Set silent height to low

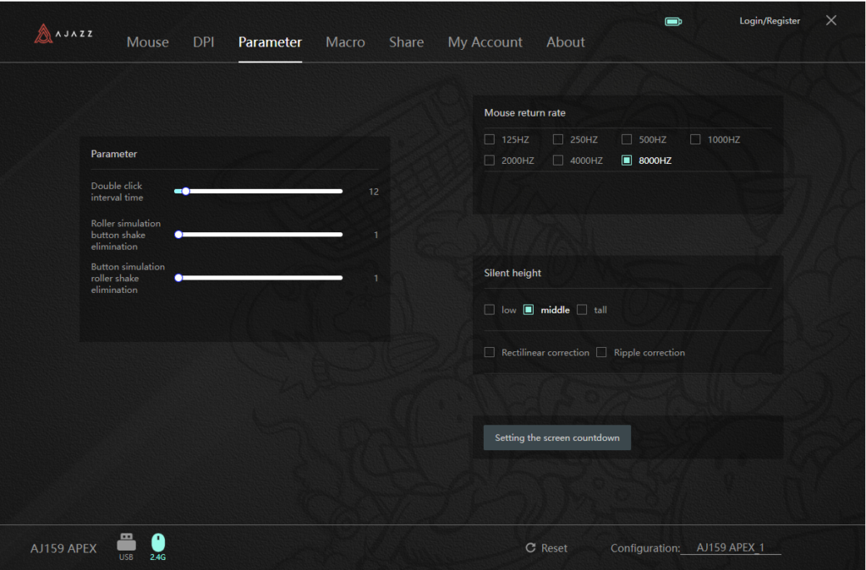[490, 310]
